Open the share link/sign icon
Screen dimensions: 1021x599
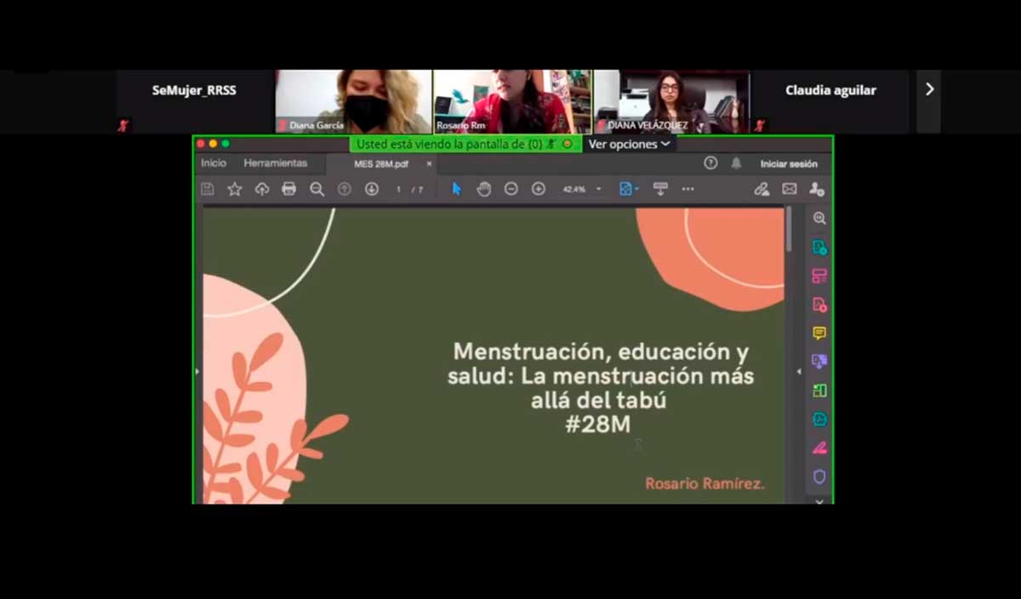click(762, 189)
